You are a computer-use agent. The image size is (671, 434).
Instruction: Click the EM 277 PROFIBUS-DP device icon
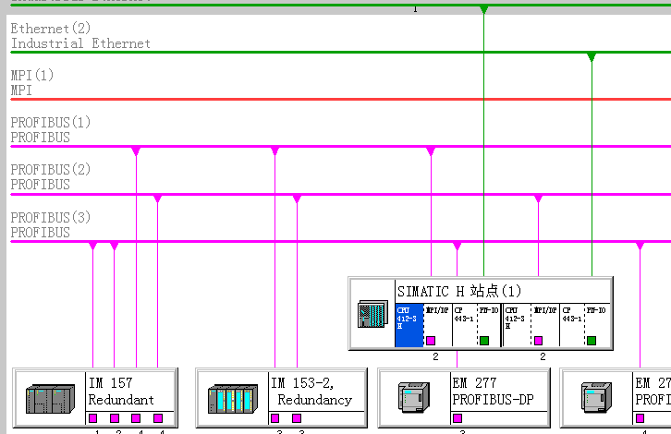[x=413, y=397]
